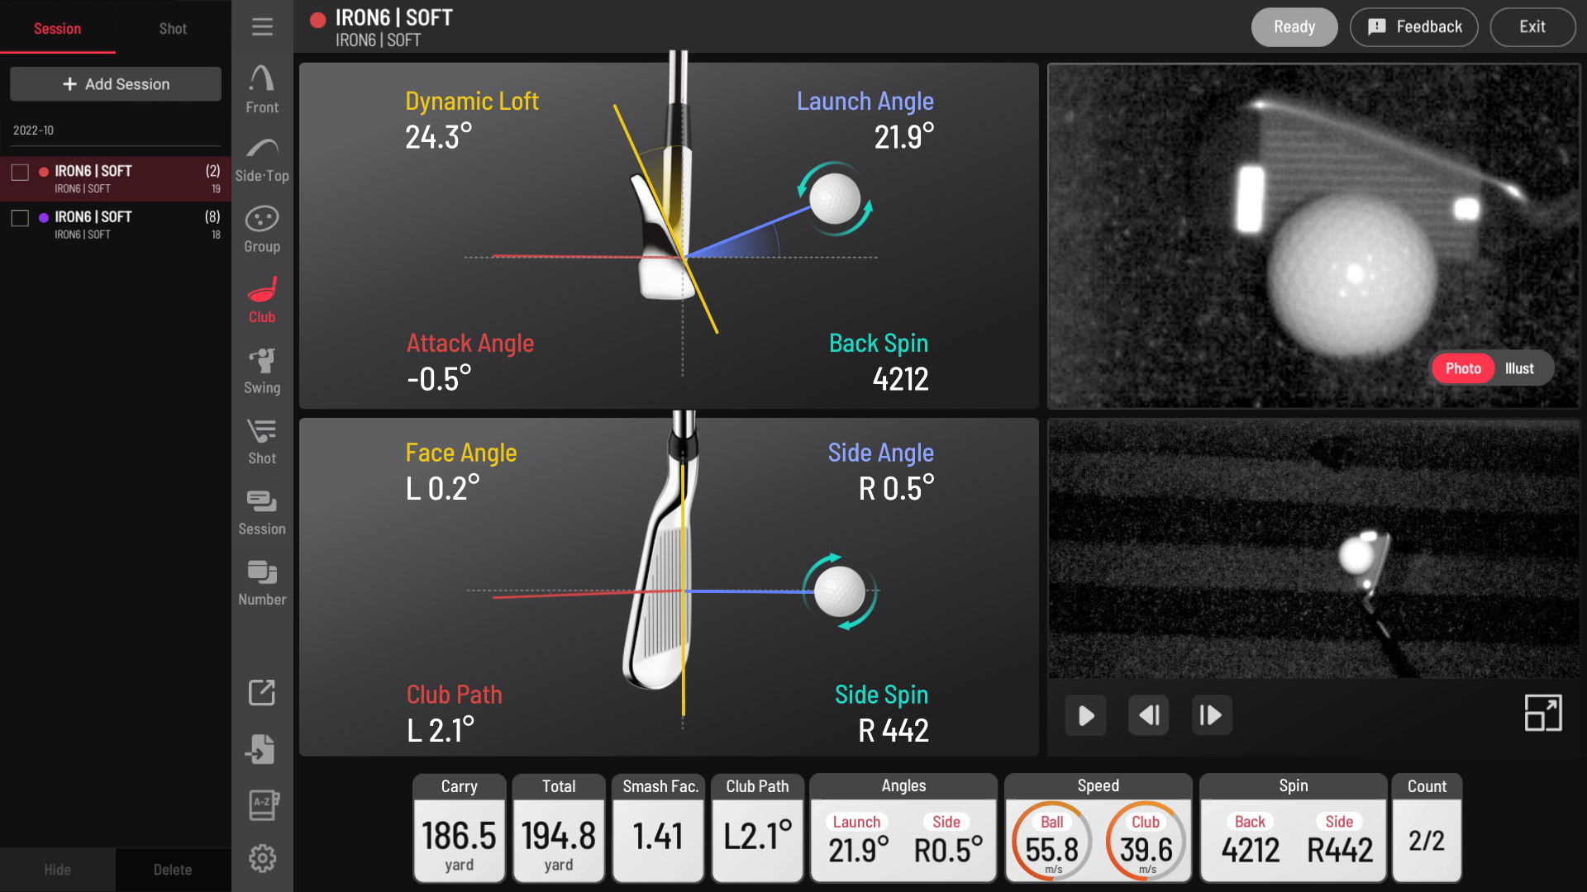Open the settings gear in the sidebar
Viewport: 1587px width, 892px height.
point(262,858)
